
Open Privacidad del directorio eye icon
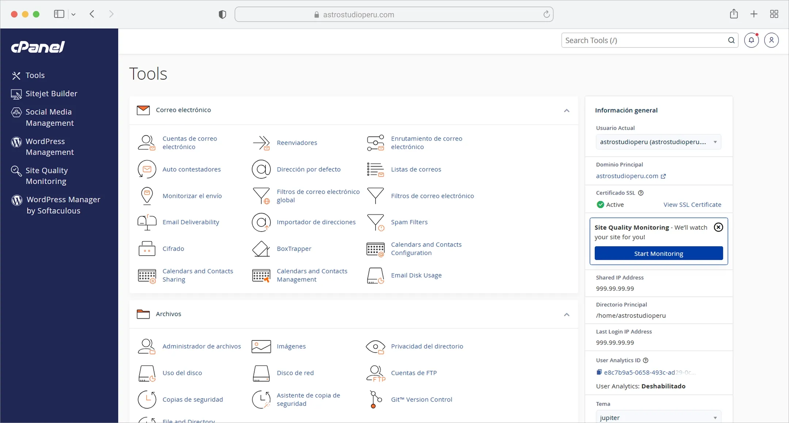point(376,347)
